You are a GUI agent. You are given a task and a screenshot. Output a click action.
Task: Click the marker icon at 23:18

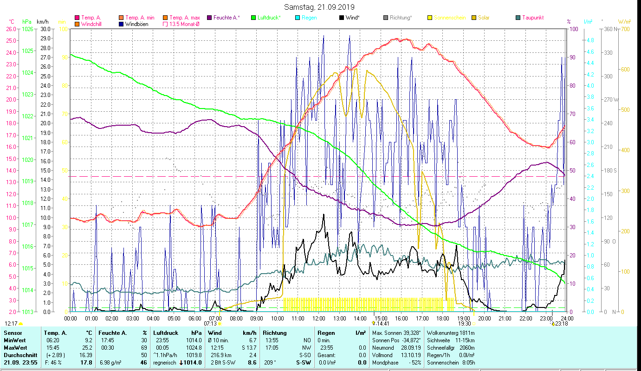pyautogui.click(x=553, y=324)
